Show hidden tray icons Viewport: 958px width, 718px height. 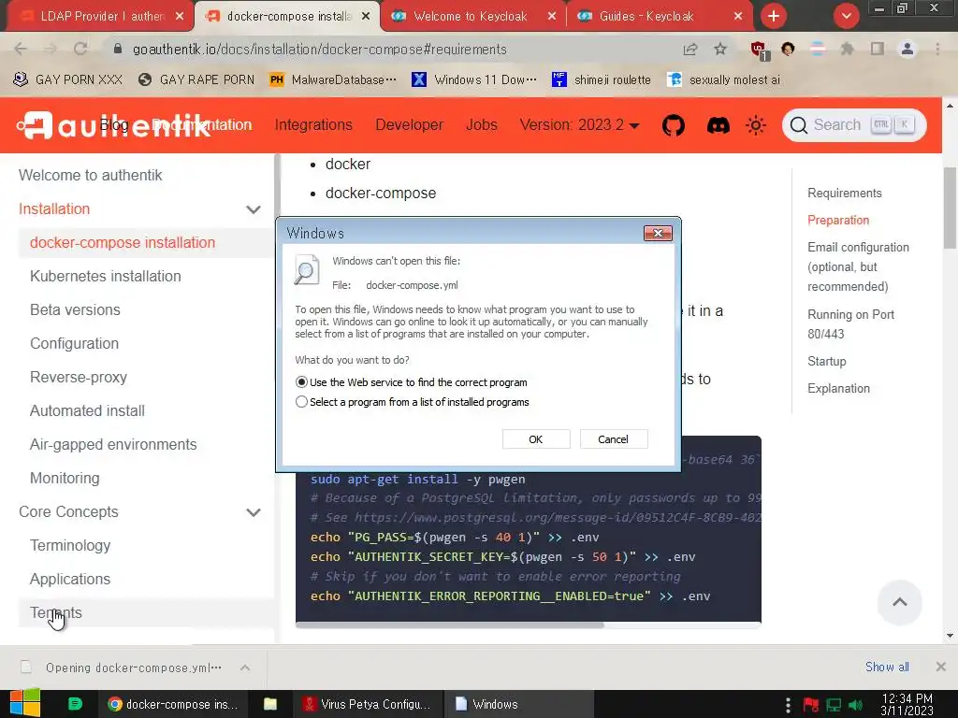tap(788, 705)
